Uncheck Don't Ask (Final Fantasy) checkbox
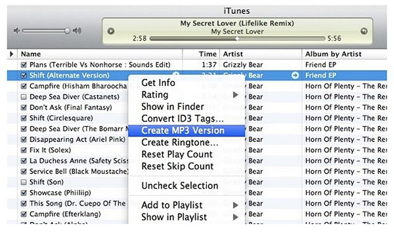394x239 pixels. tap(24, 108)
